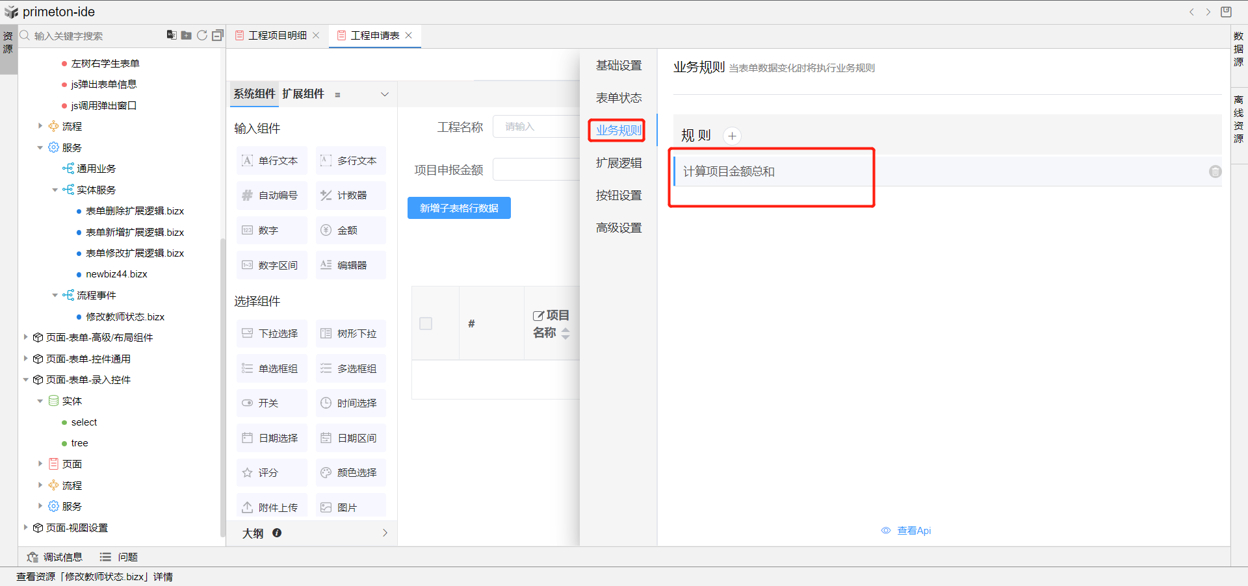Image resolution: width=1248 pixels, height=586 pixels.
Task: Click the outline info icon beside 大纲
Action: tap(277, 533)
